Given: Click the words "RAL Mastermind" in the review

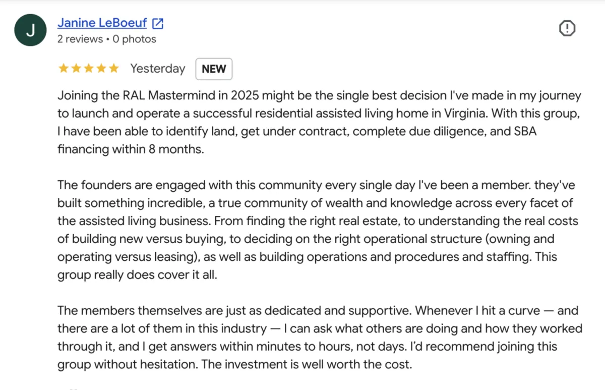Looking at the screenshot, I should [167, 96].
